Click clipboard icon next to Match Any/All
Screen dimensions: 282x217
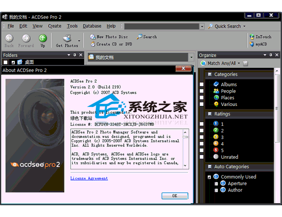pyautogui.click(x=245, y=63)
